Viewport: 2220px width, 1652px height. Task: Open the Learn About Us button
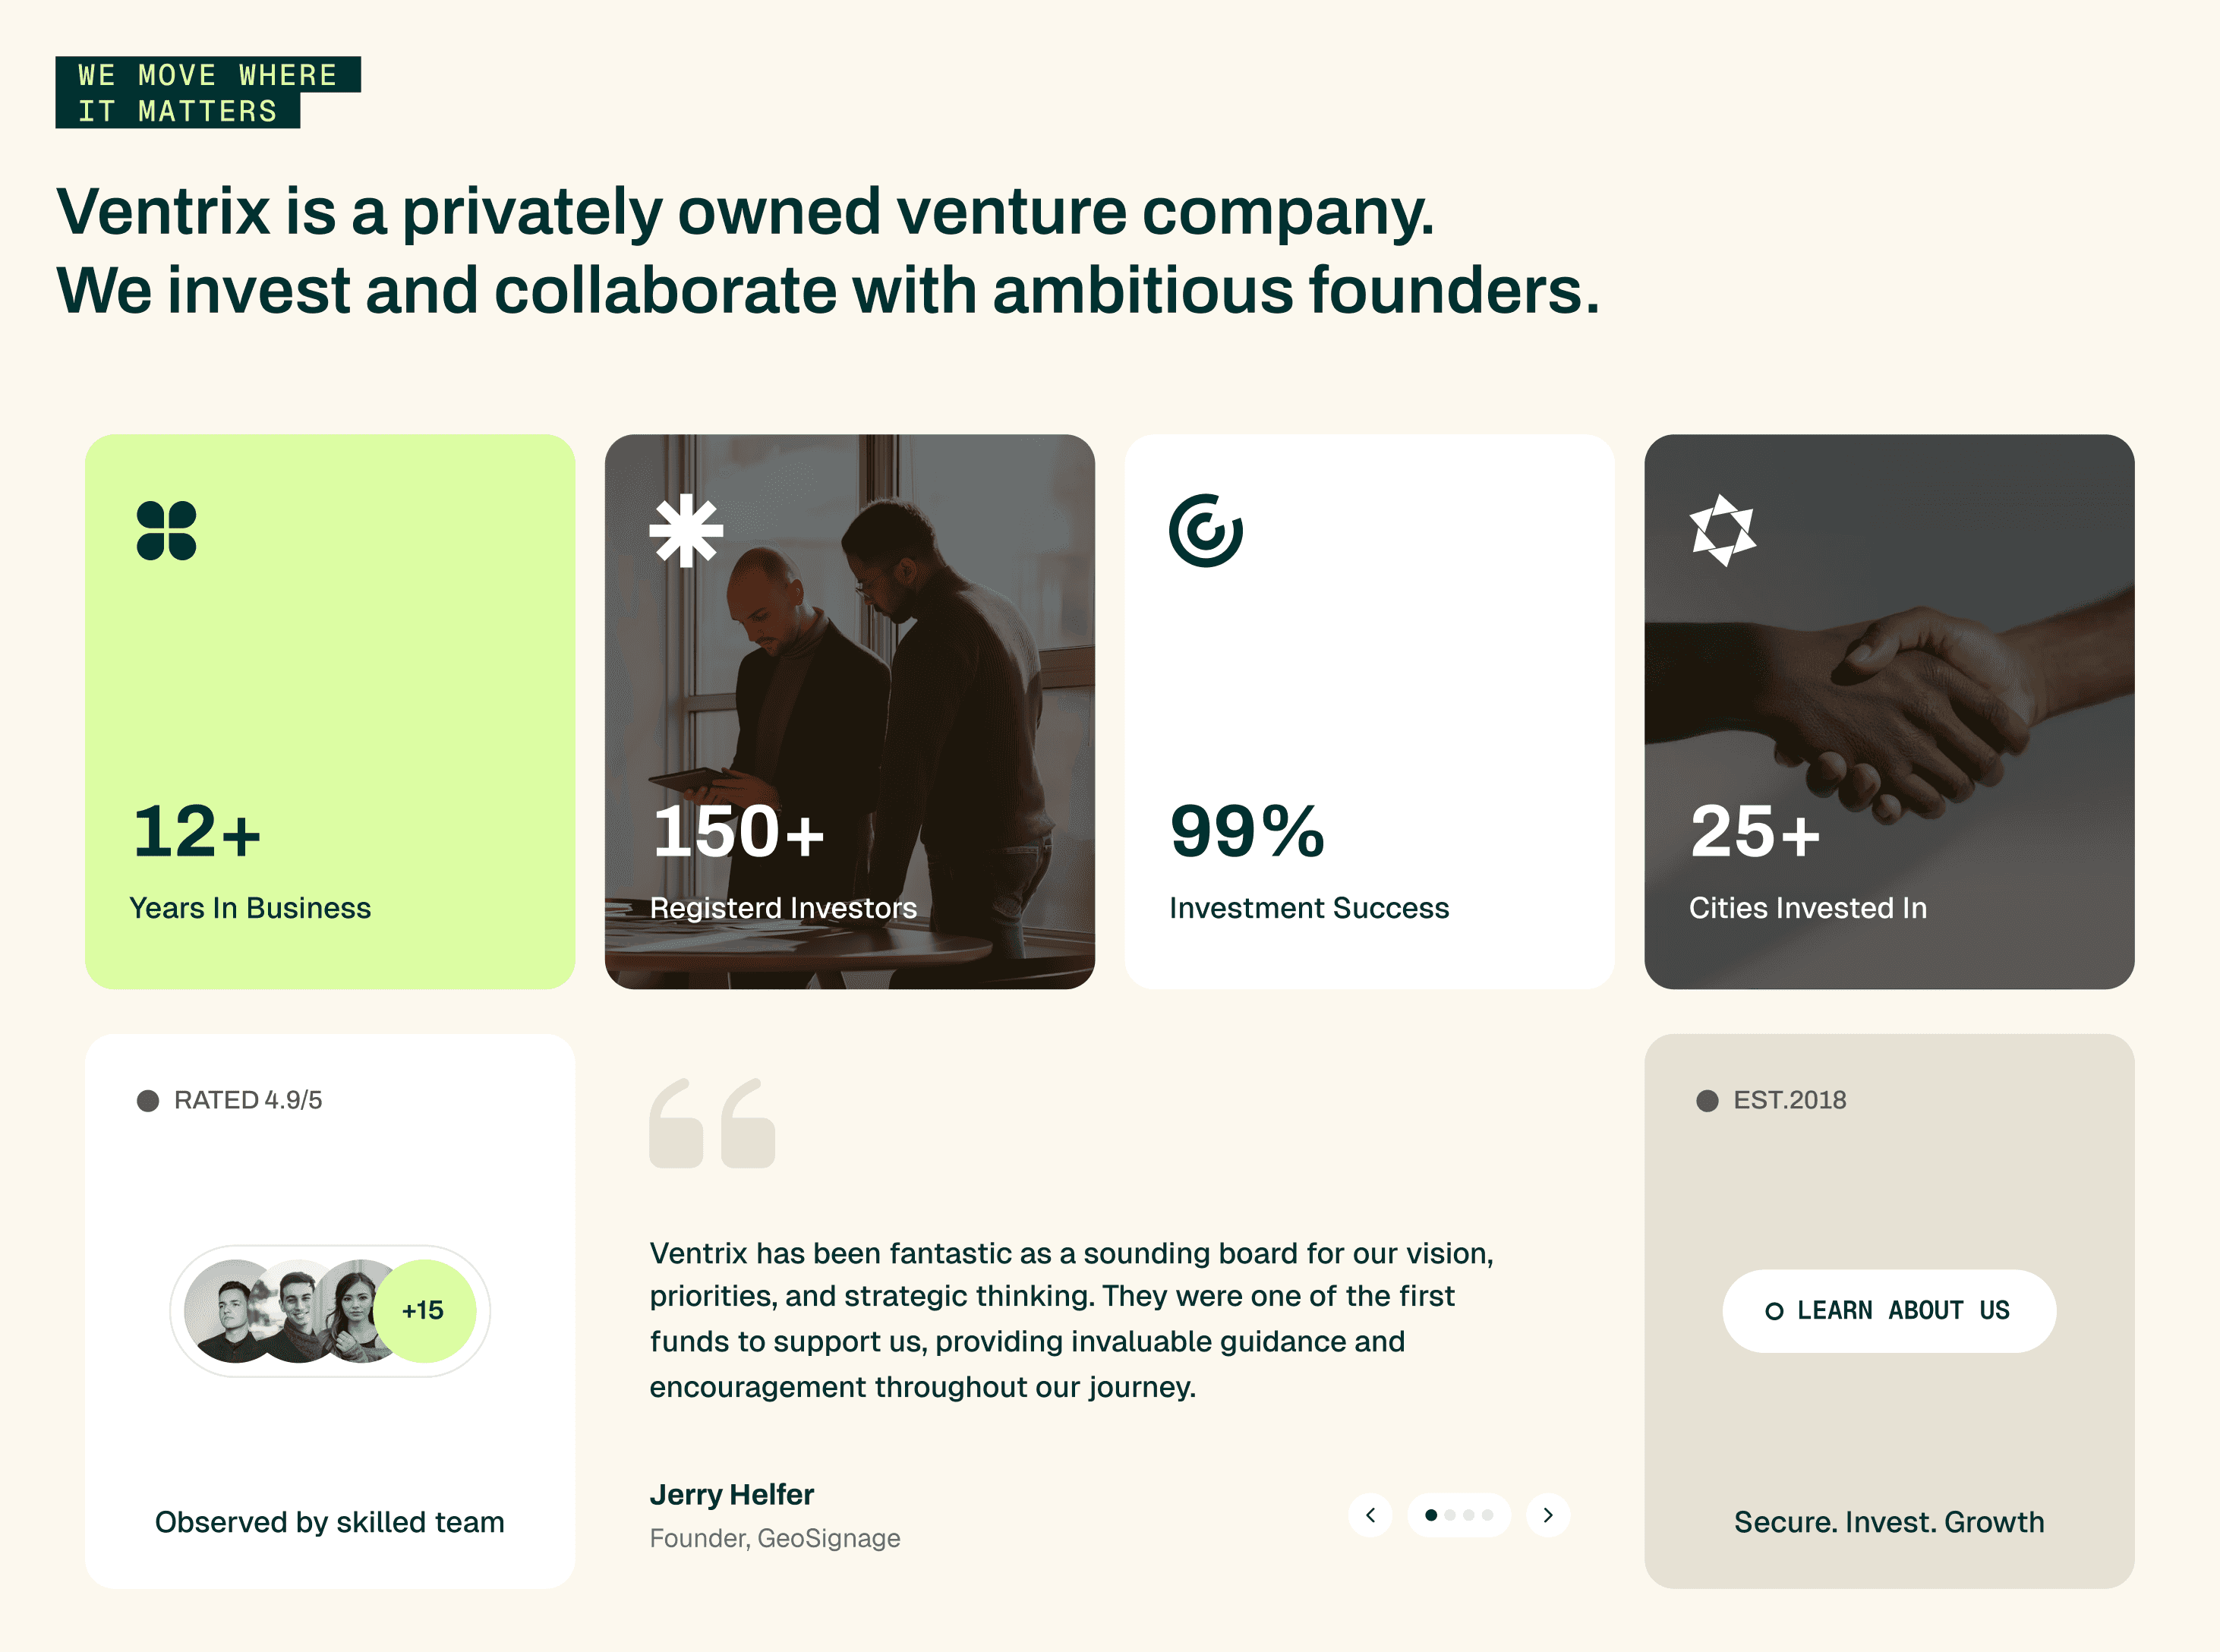pos(1889,1311)
